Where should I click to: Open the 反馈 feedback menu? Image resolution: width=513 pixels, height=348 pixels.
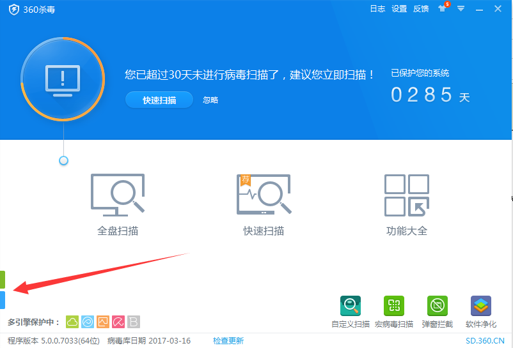[421, 9]
